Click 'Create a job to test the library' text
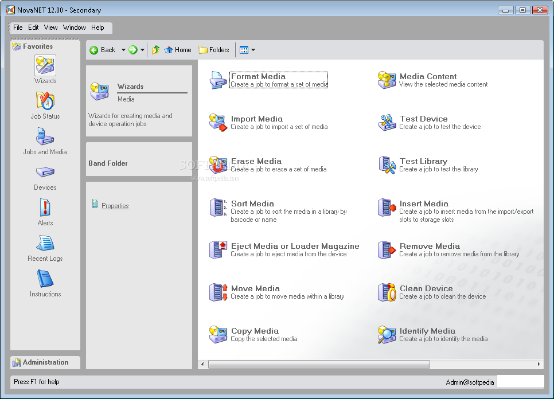The image size is (554, 399). (439, 169)
